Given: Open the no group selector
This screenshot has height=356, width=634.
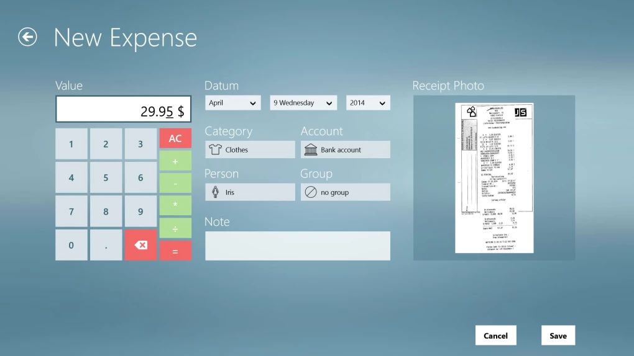Looking at the screenshot, I should [345, 192].
